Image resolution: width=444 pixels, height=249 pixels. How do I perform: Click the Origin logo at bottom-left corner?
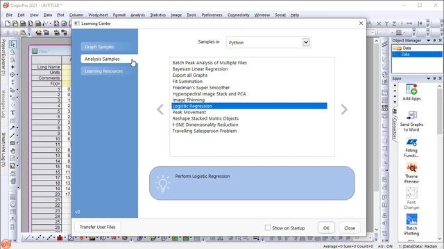click(6, 243)
